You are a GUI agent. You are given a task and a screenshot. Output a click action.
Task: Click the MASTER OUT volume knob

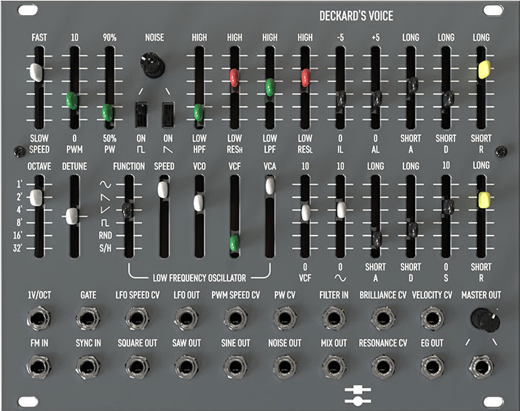pos(485,320)
